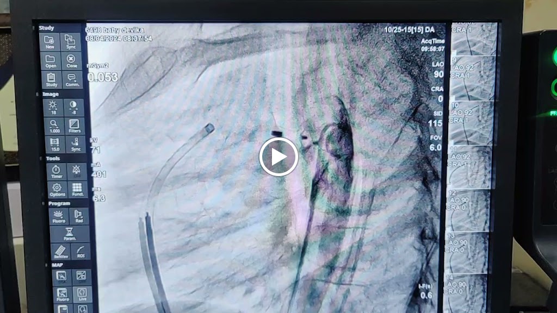The height and width of the screenshot is (313, 557).
Task: Open the image Filters icon
Action: pos(75,126)
